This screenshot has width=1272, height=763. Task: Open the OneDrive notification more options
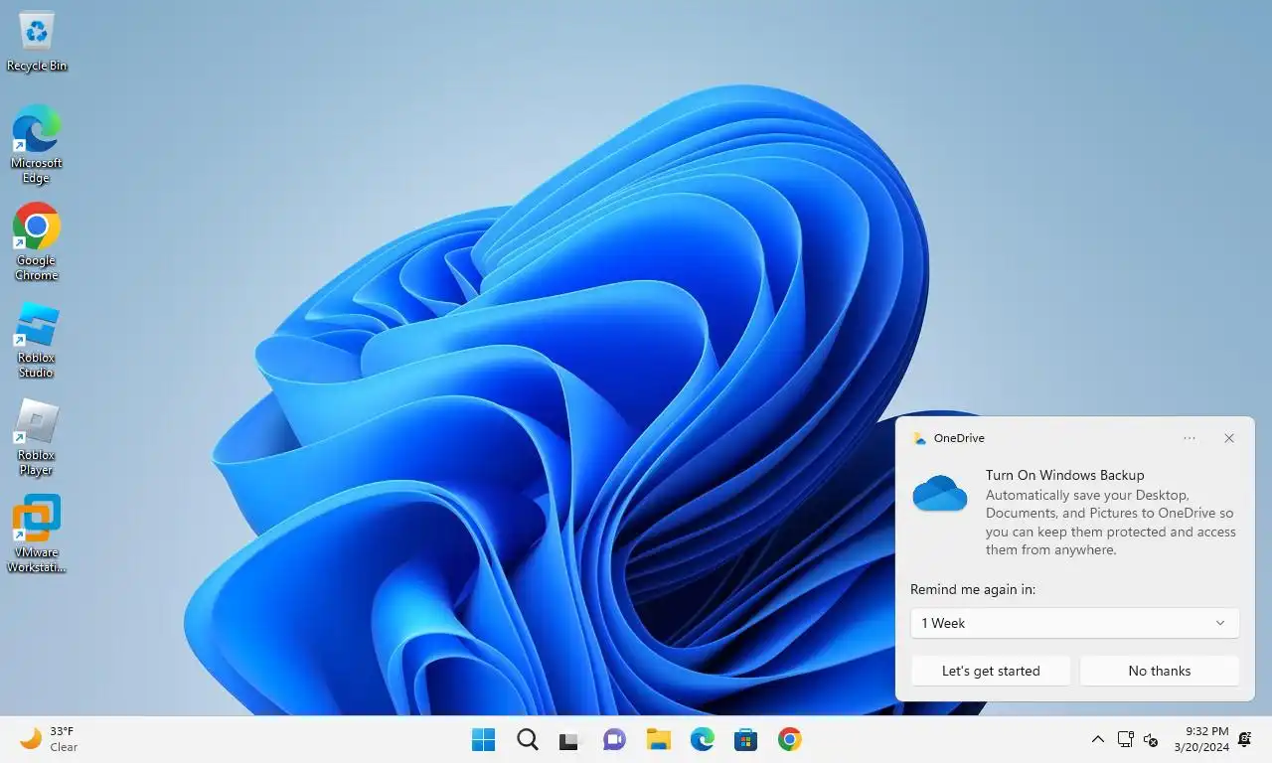[x=1190, y=438]
